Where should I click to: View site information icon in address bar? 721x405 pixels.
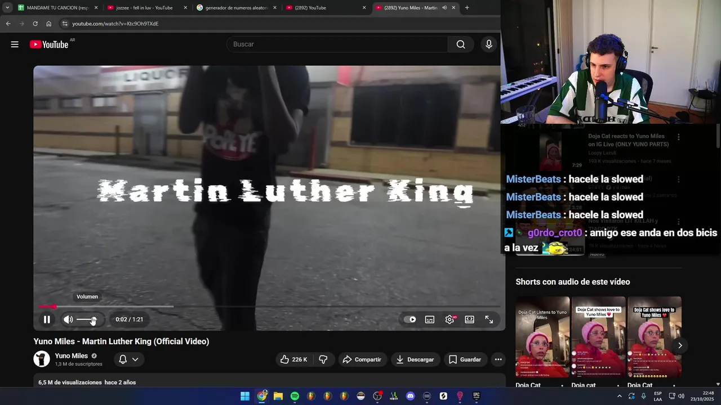click(65, 24)
